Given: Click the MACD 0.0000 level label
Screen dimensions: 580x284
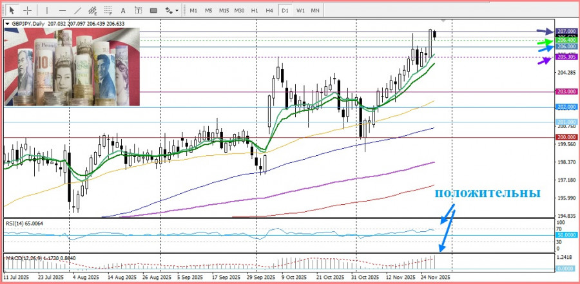Looking at the screenshot, I should coord(566,269).
